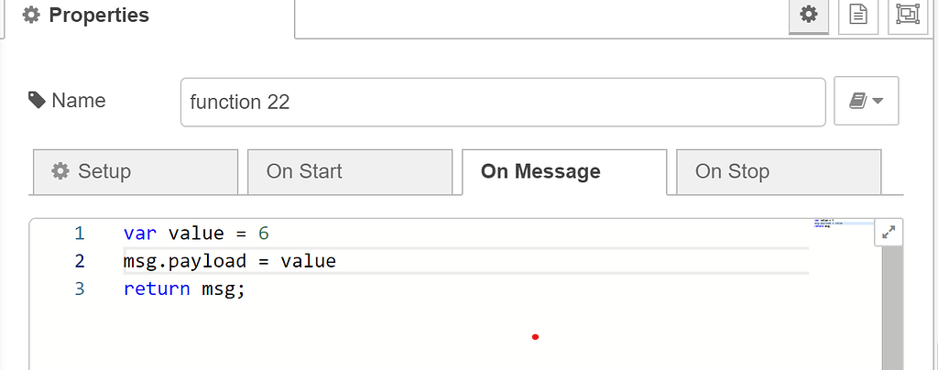Click the tag icon beside Name
The width and height of the screenshot is (938, 370).
click(x=37, y=101)
